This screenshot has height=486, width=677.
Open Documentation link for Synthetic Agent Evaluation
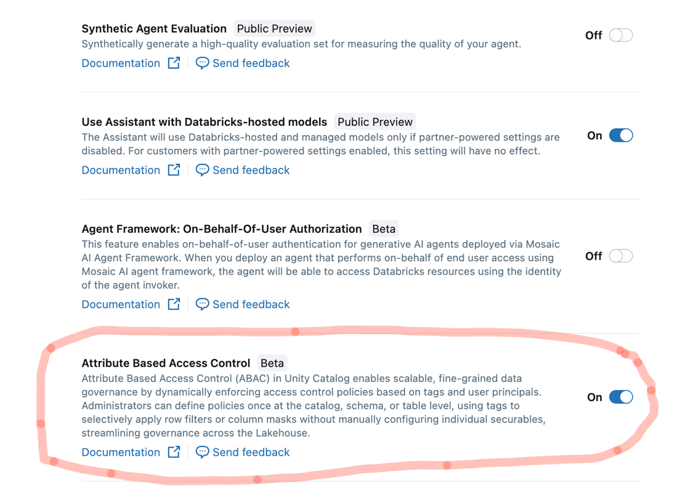(121, 63)
